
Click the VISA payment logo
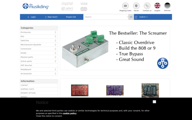pyautogui.click(x=84, y=4)
